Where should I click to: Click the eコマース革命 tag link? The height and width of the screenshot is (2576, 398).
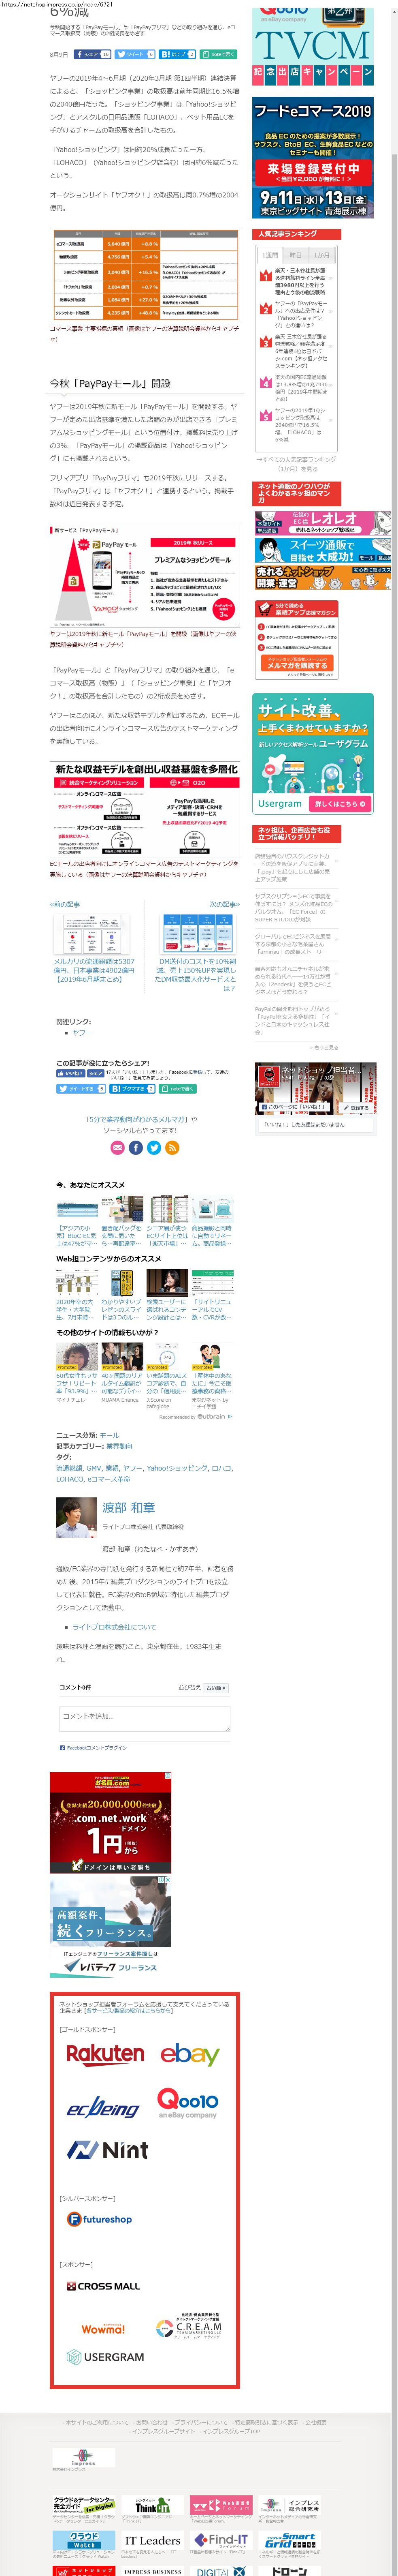[x=109, y=1479]
